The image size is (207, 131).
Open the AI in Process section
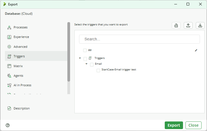(36, 85)
